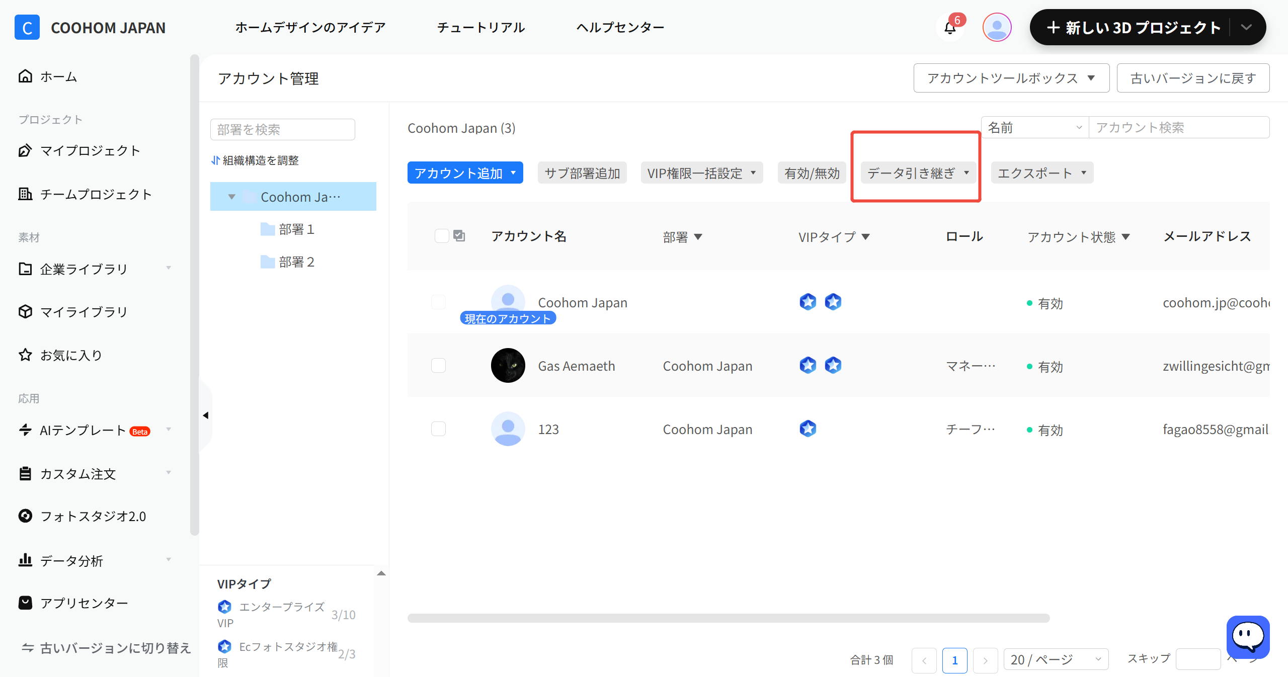The width and height of the screenshot is (1288, 677).
Task: Click the Ecフォトスタジオ権限 badge icon
Action: pyautogui.click(x=225, y=646)
